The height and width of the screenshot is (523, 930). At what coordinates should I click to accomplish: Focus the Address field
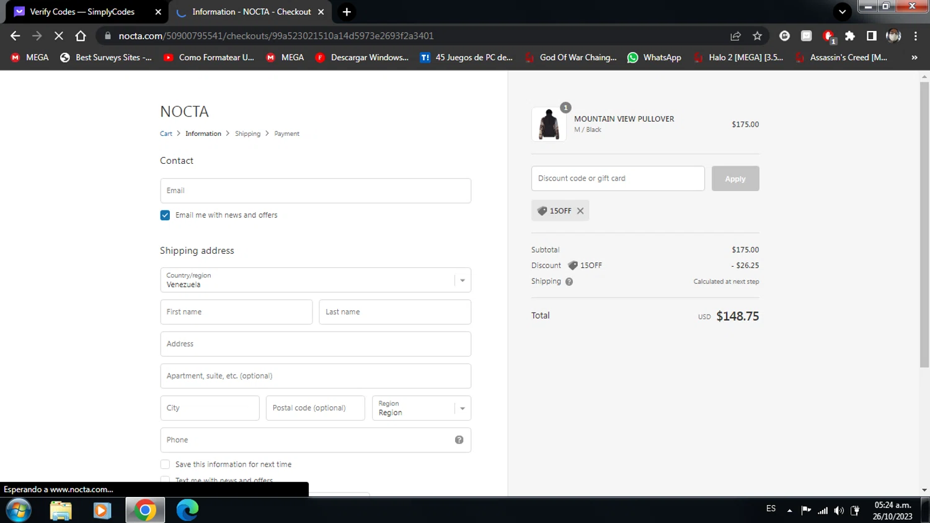click(x=316, y=344)
